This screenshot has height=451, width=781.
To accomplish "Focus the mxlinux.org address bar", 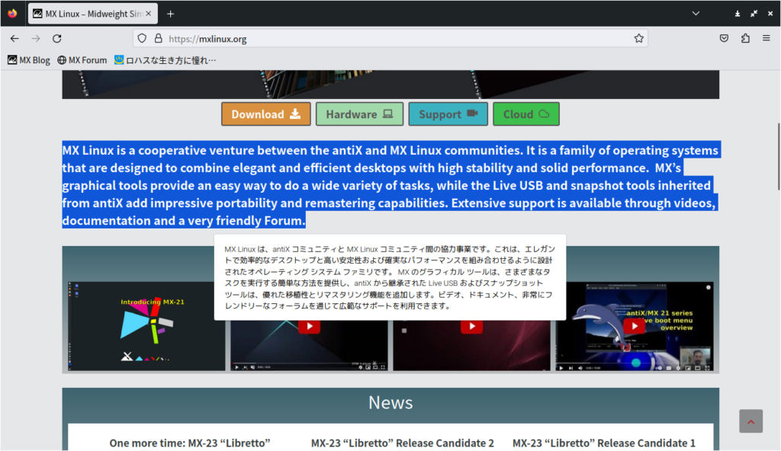I will pyautogui.click(x=390, y=38).
